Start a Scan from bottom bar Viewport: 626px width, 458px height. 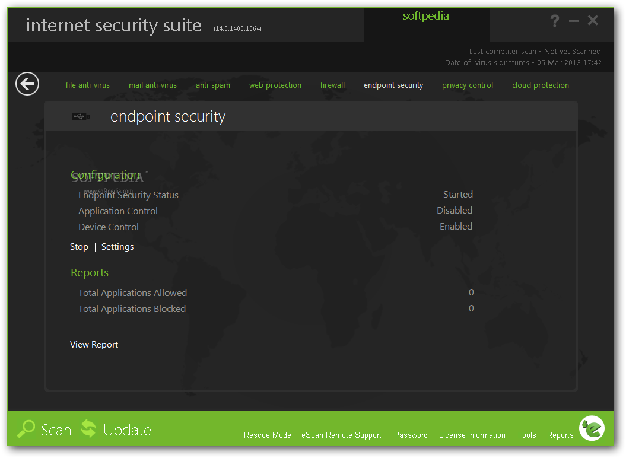click(56, 430)
